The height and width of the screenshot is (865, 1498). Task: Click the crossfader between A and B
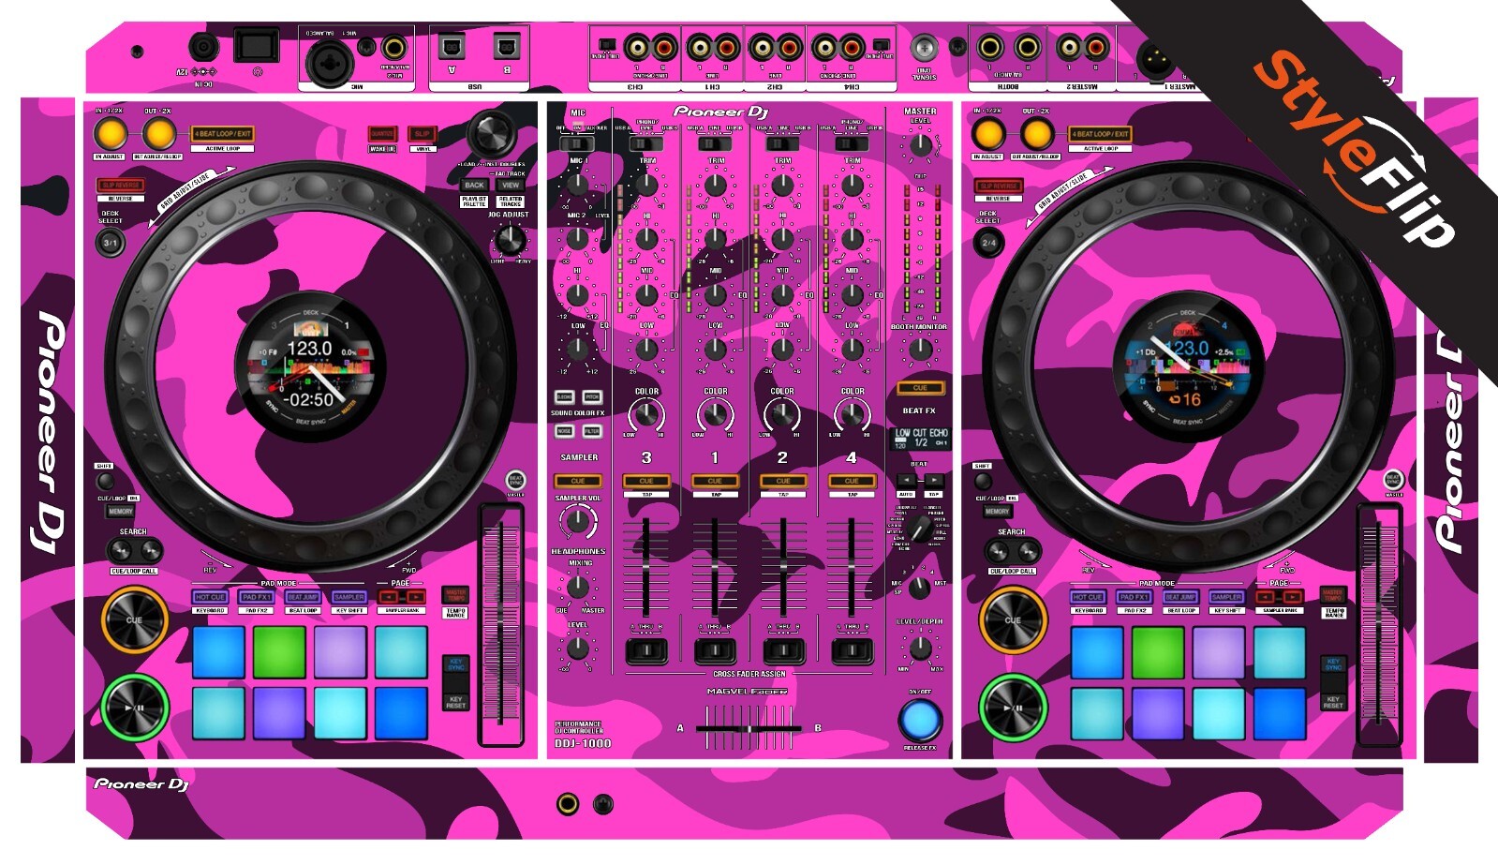[x=749, y=728]
